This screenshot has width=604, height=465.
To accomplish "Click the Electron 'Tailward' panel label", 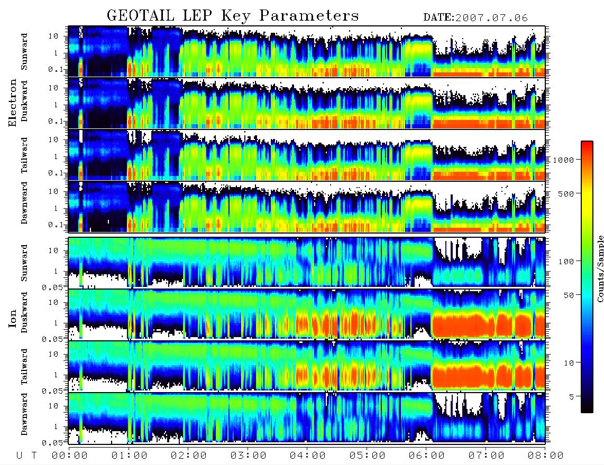I will coord(24,155).
